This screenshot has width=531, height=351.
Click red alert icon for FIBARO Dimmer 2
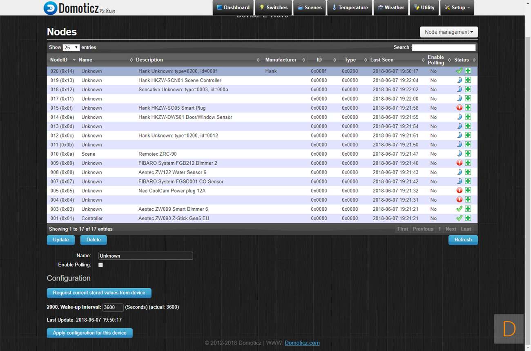(459, 163)
